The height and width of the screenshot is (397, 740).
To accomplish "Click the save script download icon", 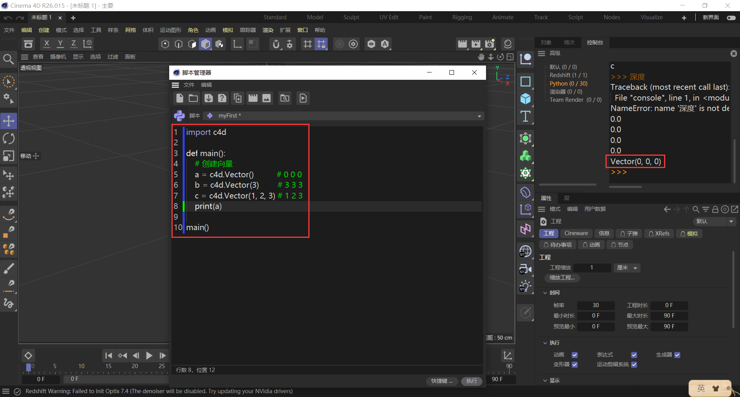I will (x=209, y=98).
